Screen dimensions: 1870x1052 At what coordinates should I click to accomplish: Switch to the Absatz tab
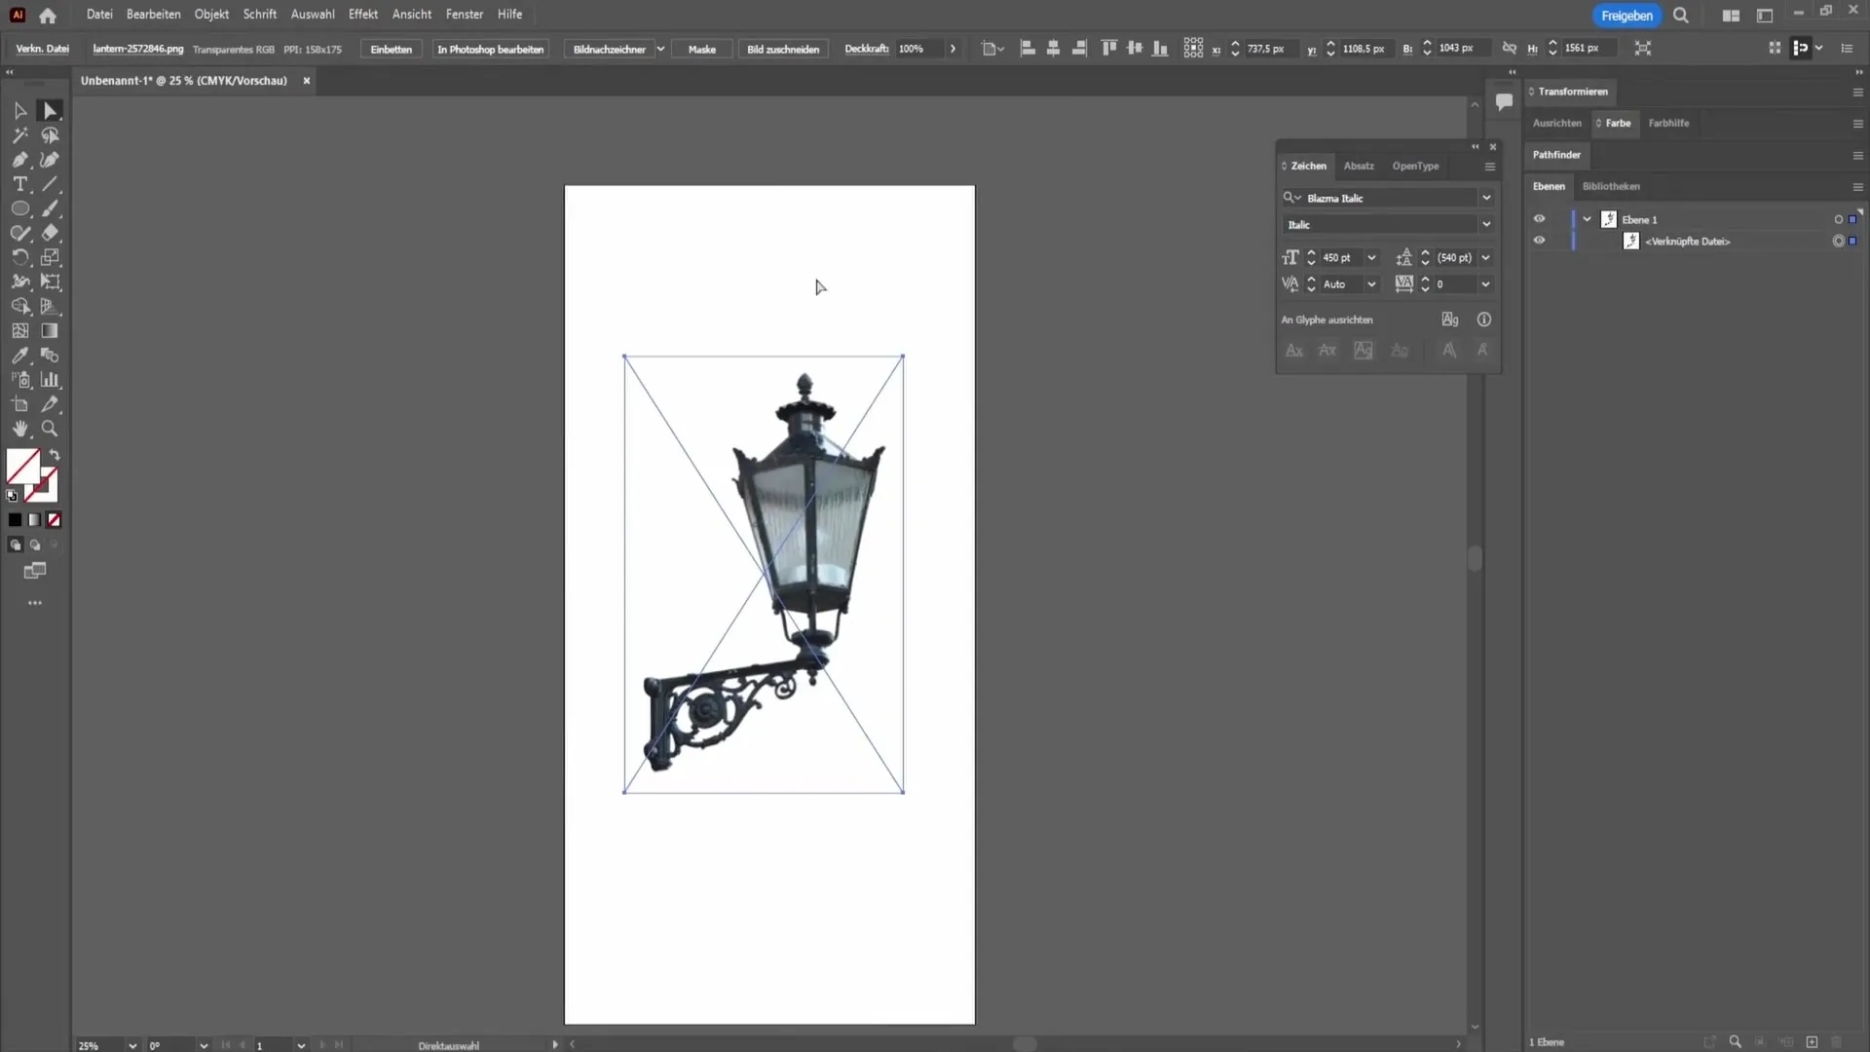pos(1359,166)
